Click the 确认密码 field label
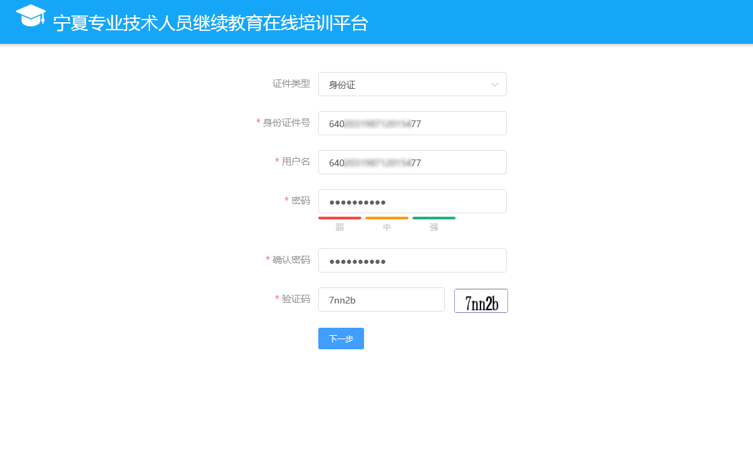Viewport: 753px width, 461px height. (x=291, y=260)
